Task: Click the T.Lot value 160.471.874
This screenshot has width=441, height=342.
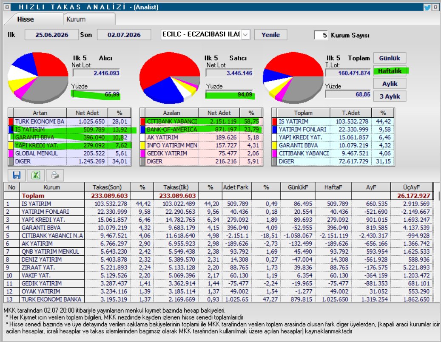Action: pyautogui.click(x=348, y=73)
